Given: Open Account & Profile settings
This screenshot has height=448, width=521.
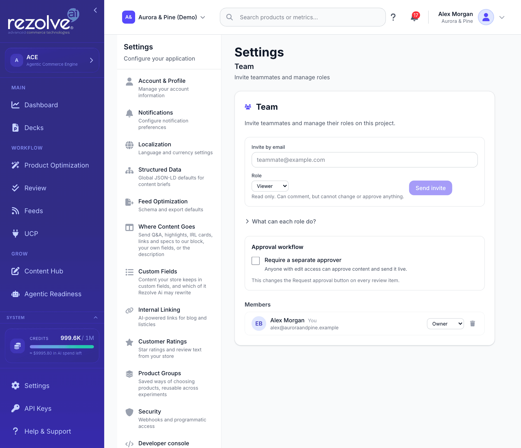Looking at the screenshot, I should coord(169,88).
